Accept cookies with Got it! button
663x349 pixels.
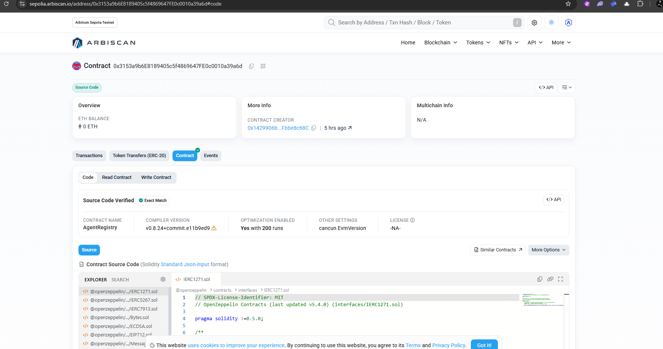(x=484, y=345)
